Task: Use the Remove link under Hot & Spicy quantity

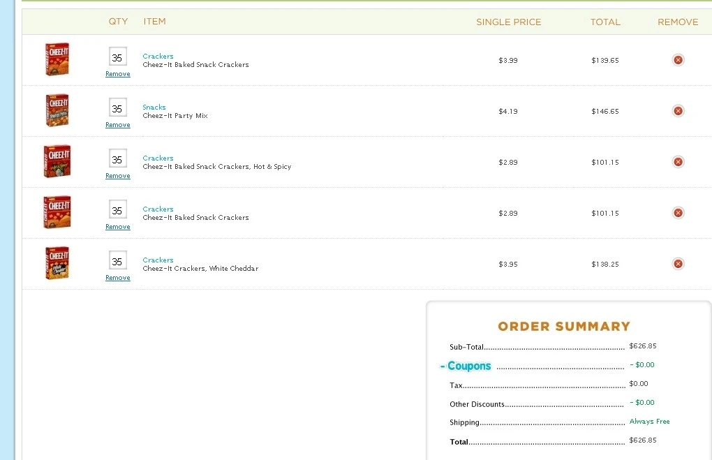Action: [117, 176]
